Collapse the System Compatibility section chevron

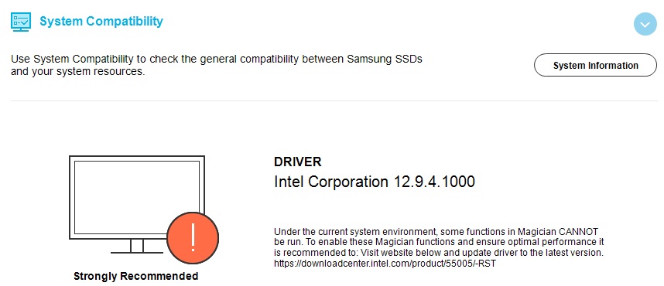coord(645,24)
